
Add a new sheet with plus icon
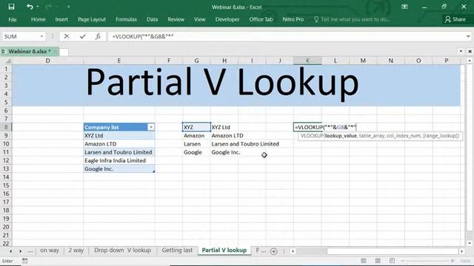coord(273,251)
